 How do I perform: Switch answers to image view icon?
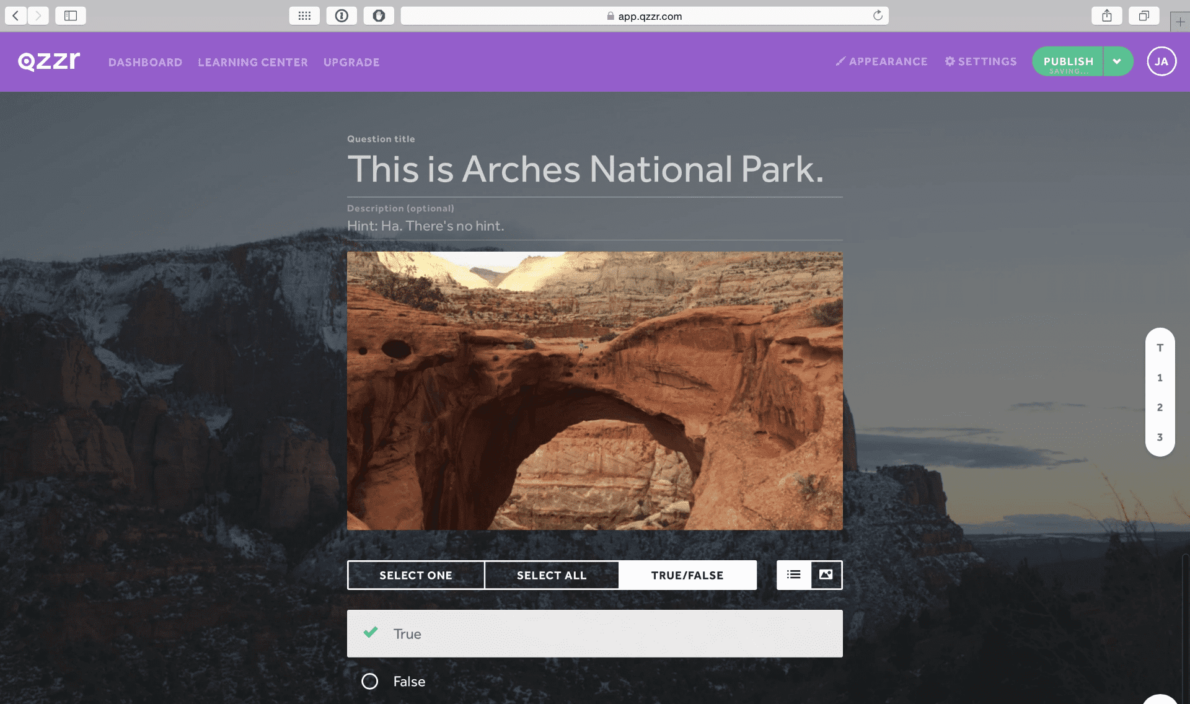(826, 574)
